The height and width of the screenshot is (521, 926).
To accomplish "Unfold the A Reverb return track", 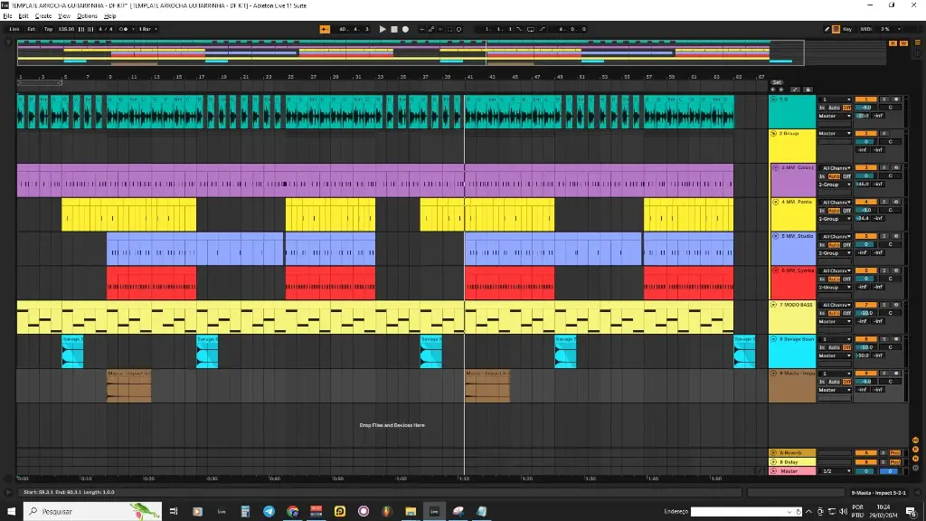I will 774,452.
